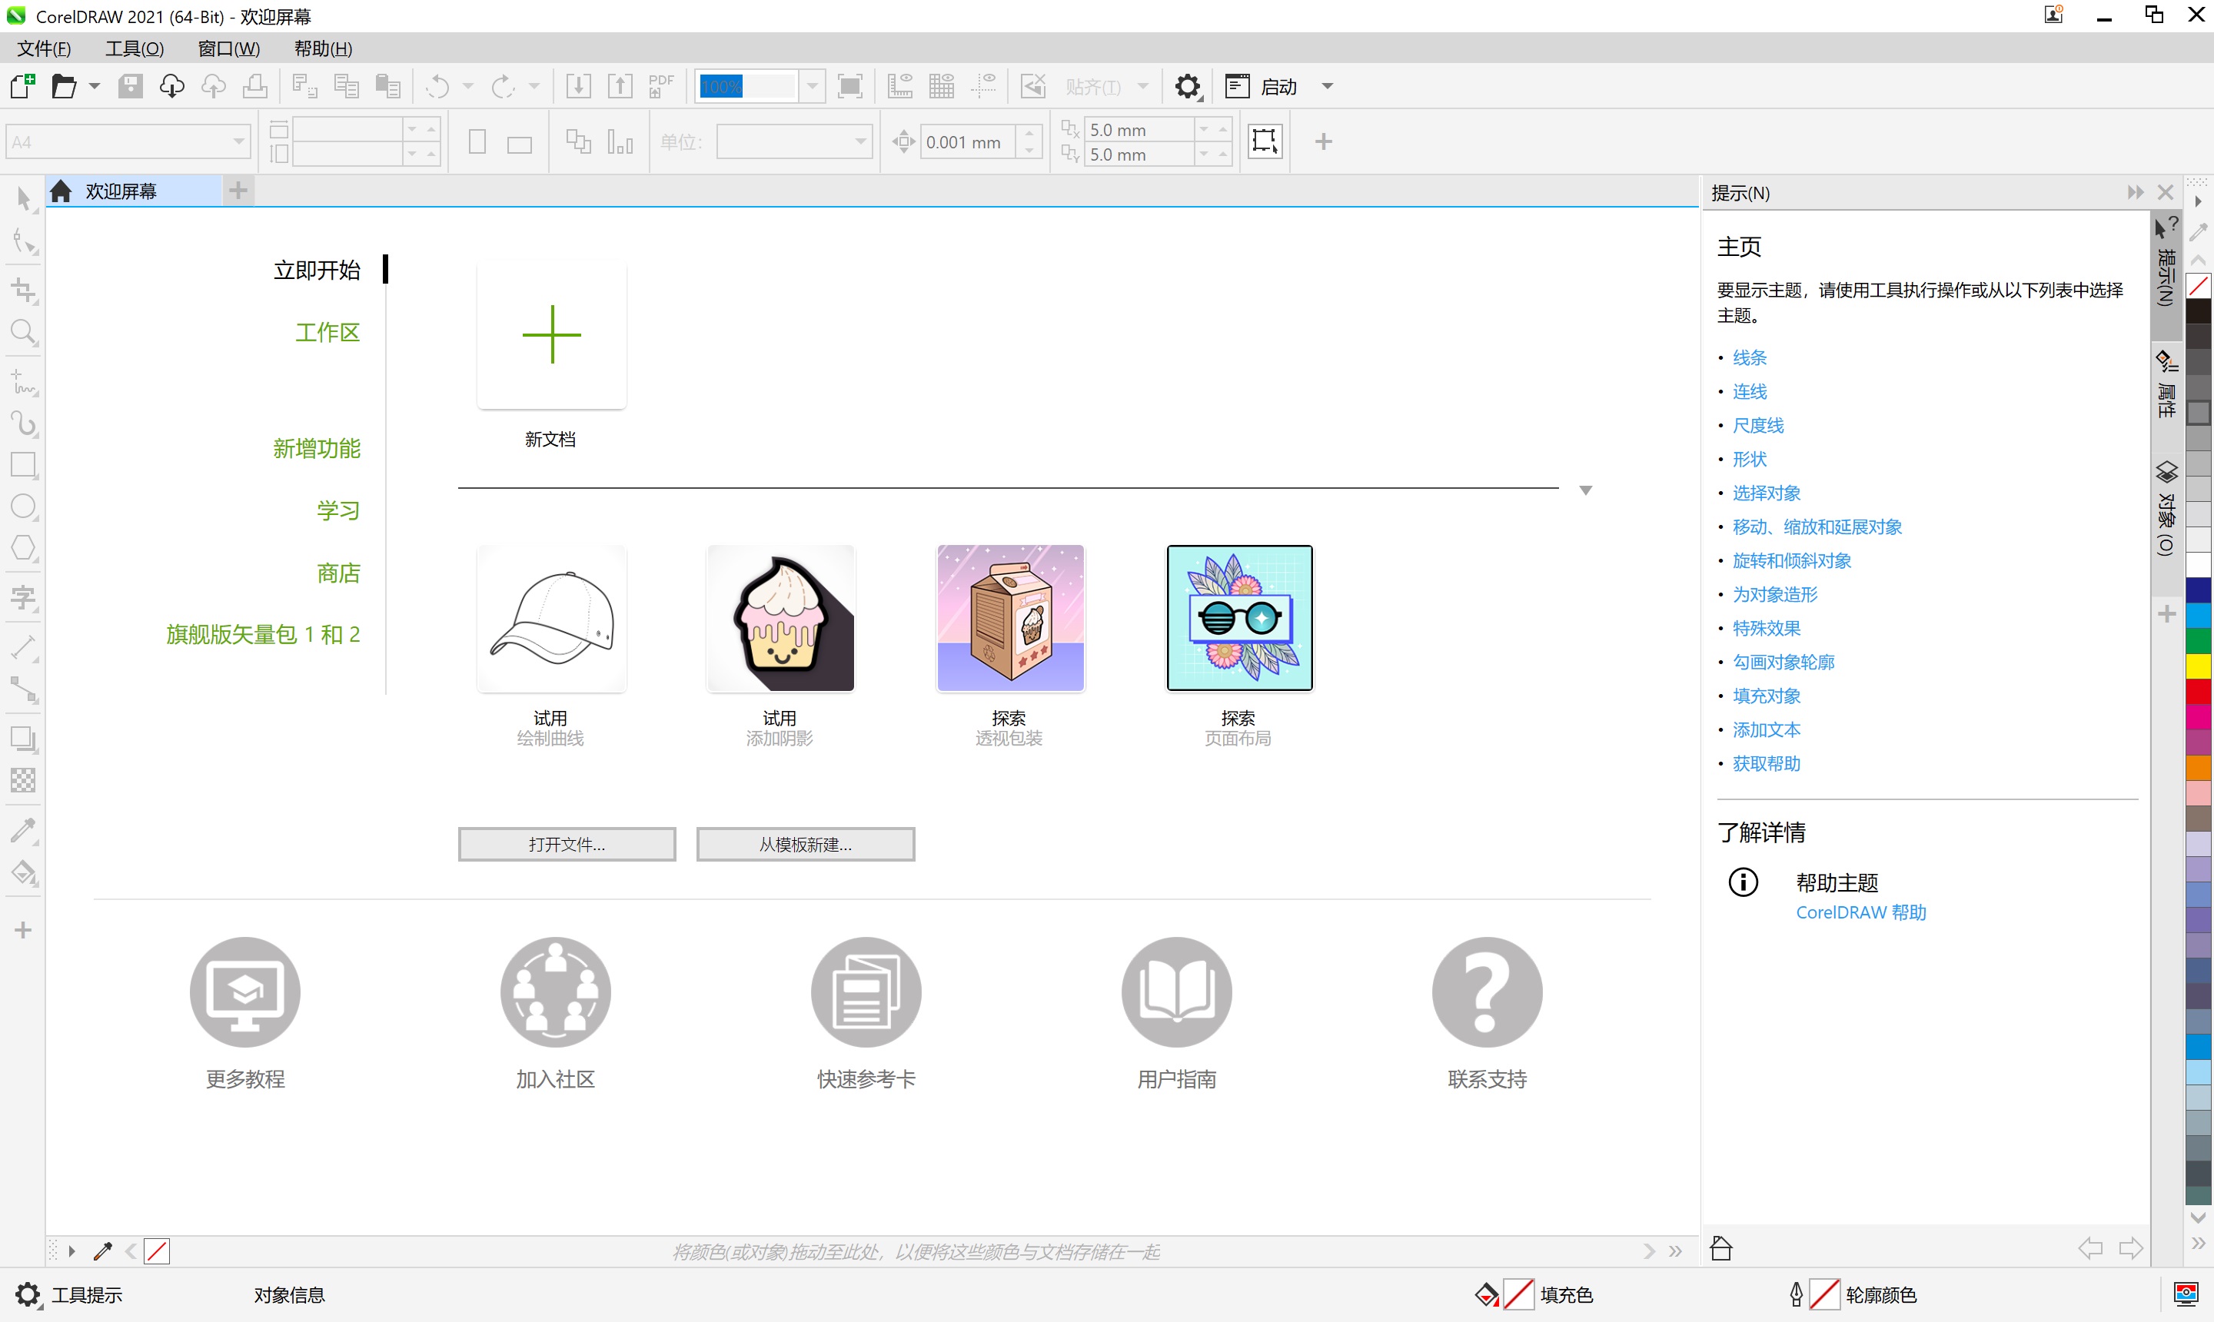Expand the Open folder dropdown arrow
This screenshot has width=2214, height=1322.
pos(94,86)
